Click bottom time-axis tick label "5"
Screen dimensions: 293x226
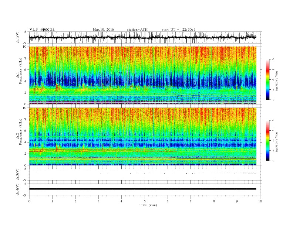(145, 201)
